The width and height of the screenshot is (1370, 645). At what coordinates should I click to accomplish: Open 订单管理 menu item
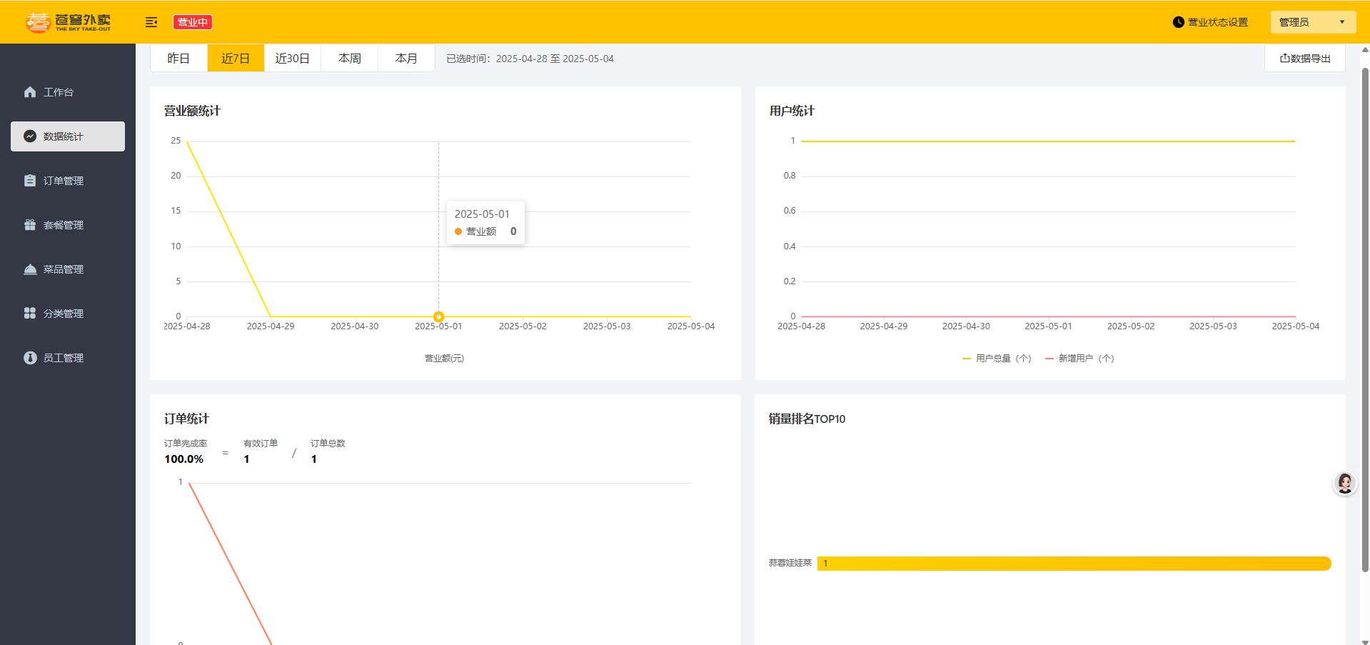click(x=68, y=181)
